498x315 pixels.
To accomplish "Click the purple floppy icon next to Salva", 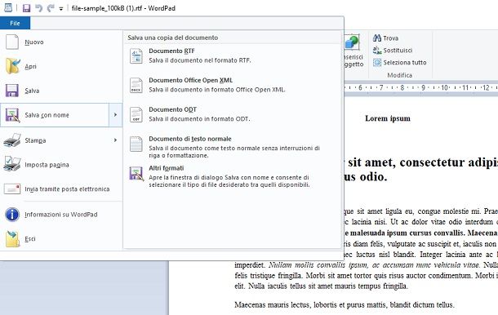I will tap(12, 91).
